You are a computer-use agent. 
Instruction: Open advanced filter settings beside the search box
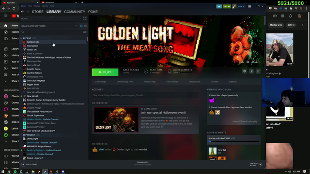[85, 32]
